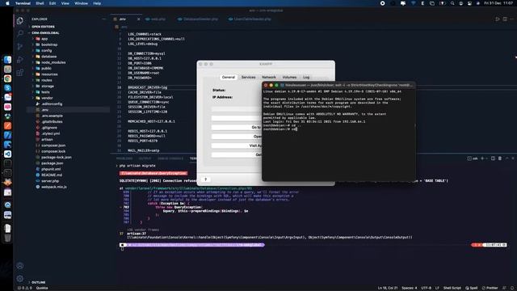This screenshot has width=517, height=291.
Task: Expand the app folder
Action: [44, 39]
